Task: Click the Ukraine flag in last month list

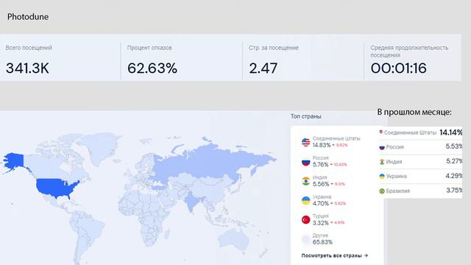Action: pos(382,177)
